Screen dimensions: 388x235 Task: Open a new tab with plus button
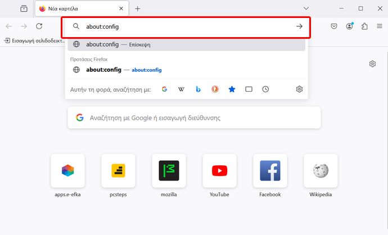[x=138, y=8]
